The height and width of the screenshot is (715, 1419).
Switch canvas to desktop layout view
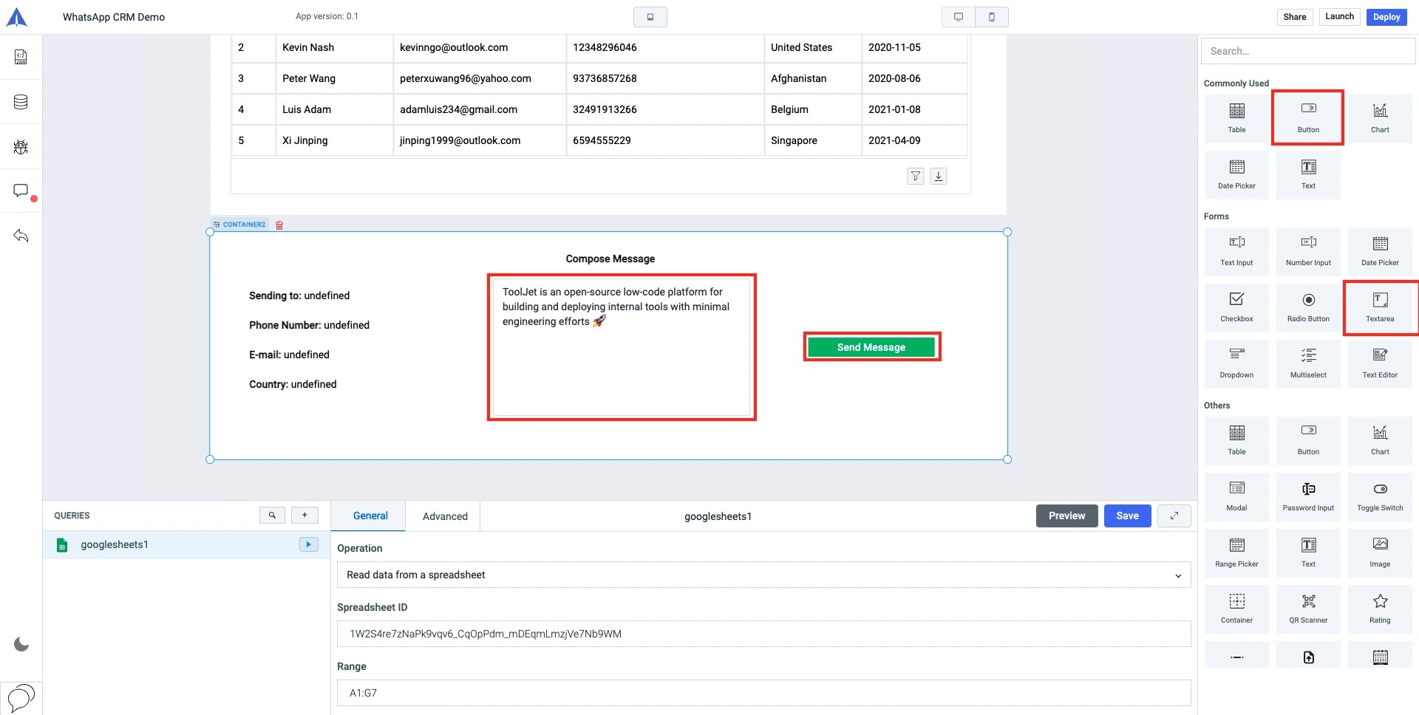pos(958,16)
